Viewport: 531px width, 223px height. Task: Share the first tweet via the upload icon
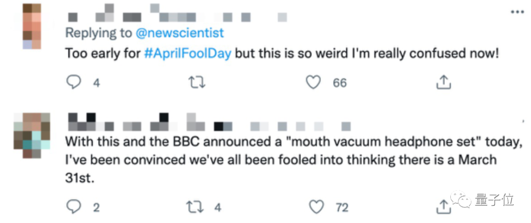[443, 83]
